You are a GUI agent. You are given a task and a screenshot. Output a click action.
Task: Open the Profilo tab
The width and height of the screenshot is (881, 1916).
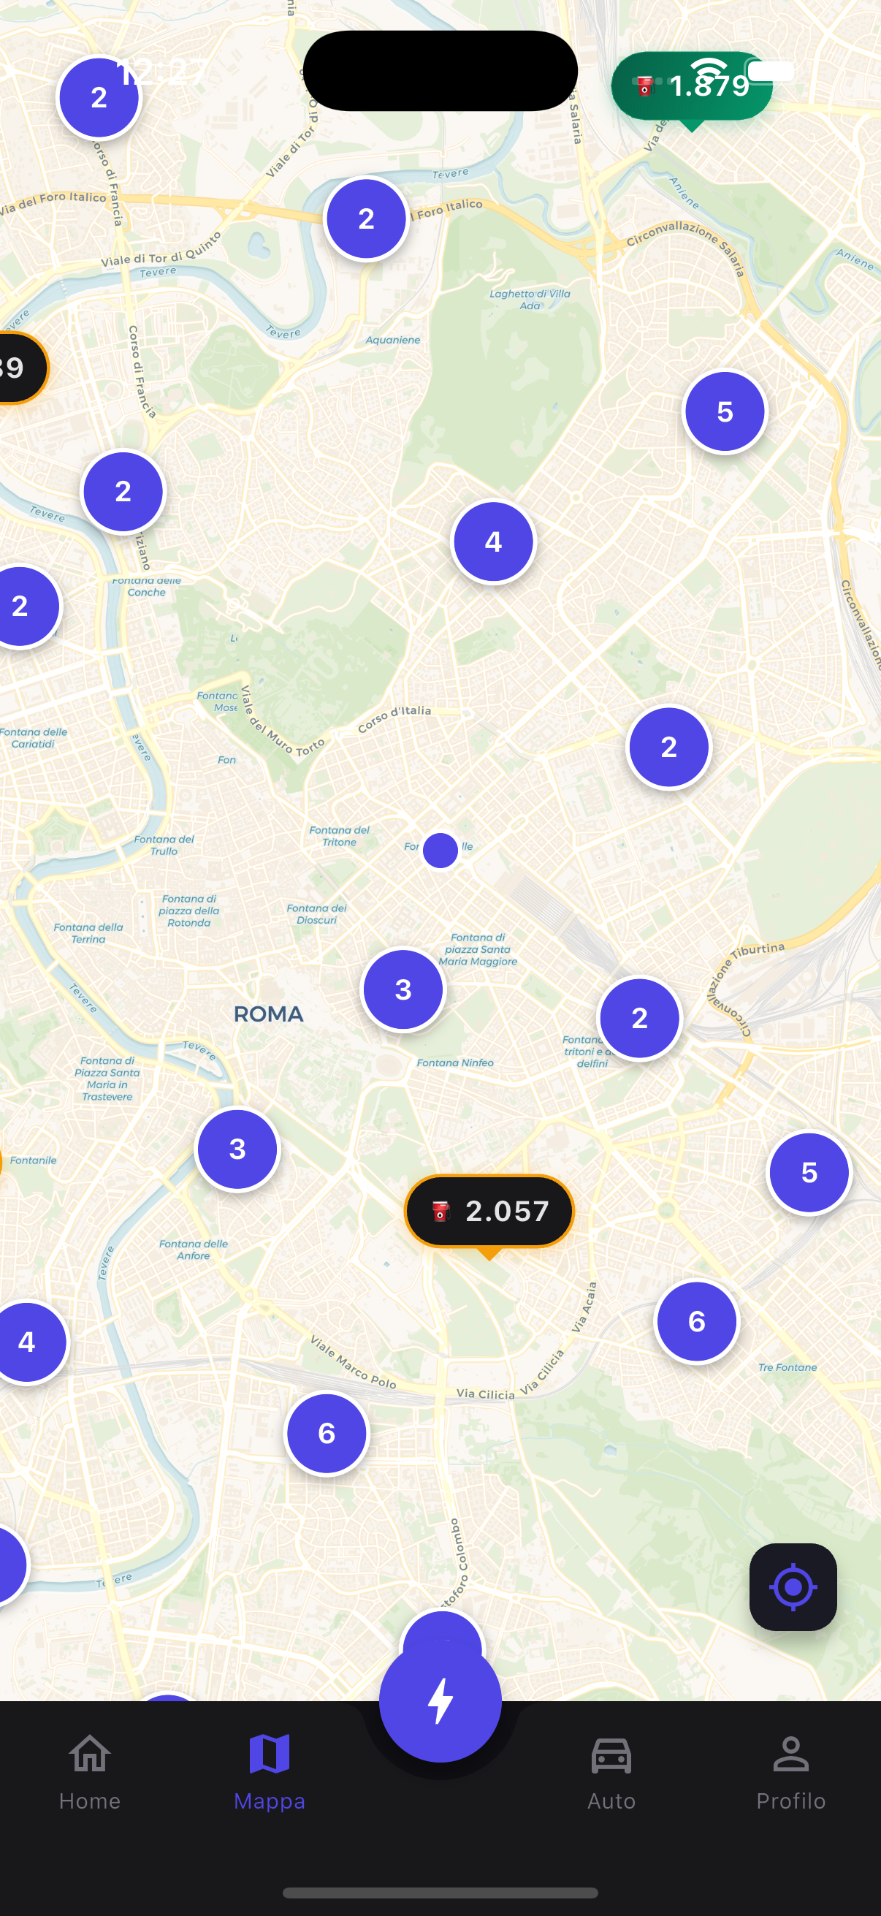pyautogui.click(x=790, y=1773)
